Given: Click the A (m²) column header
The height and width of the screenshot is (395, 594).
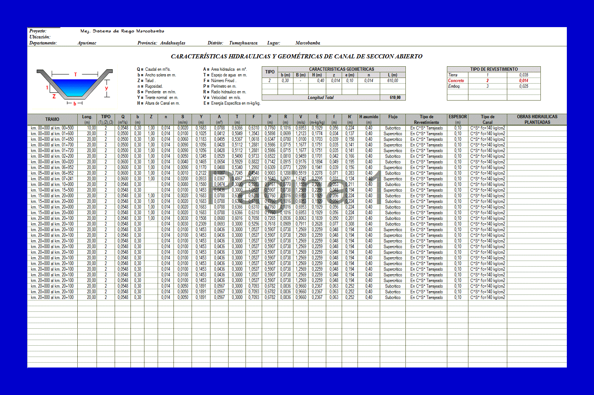Looking at the screenshot, I should coord(219,119).
